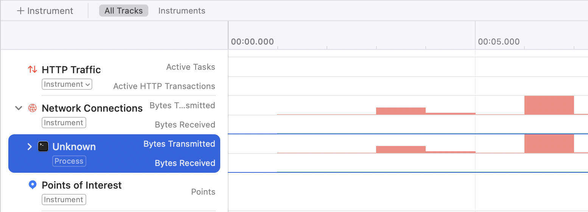Add a new instrument with plus button
The image size is (588, 212).
[x=45, y=11]
